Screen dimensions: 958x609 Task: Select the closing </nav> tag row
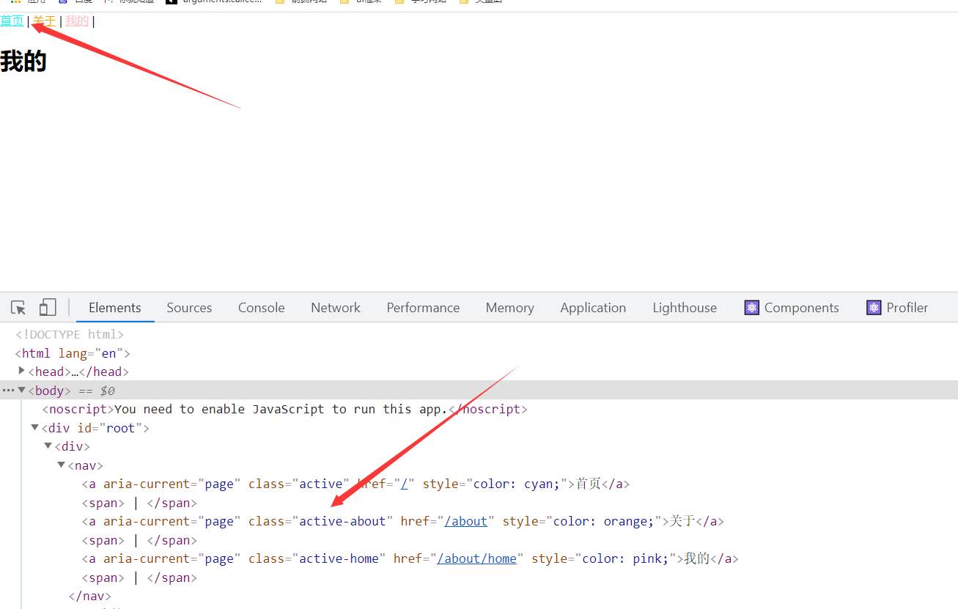pos(89,596)
